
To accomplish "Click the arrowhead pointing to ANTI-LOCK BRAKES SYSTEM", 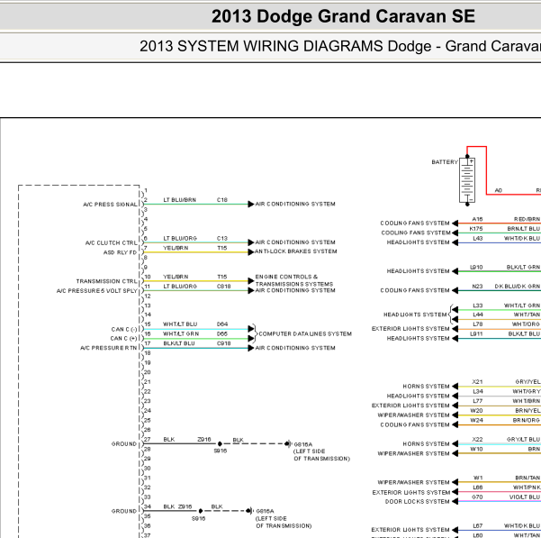I will [x=251, y=252].
